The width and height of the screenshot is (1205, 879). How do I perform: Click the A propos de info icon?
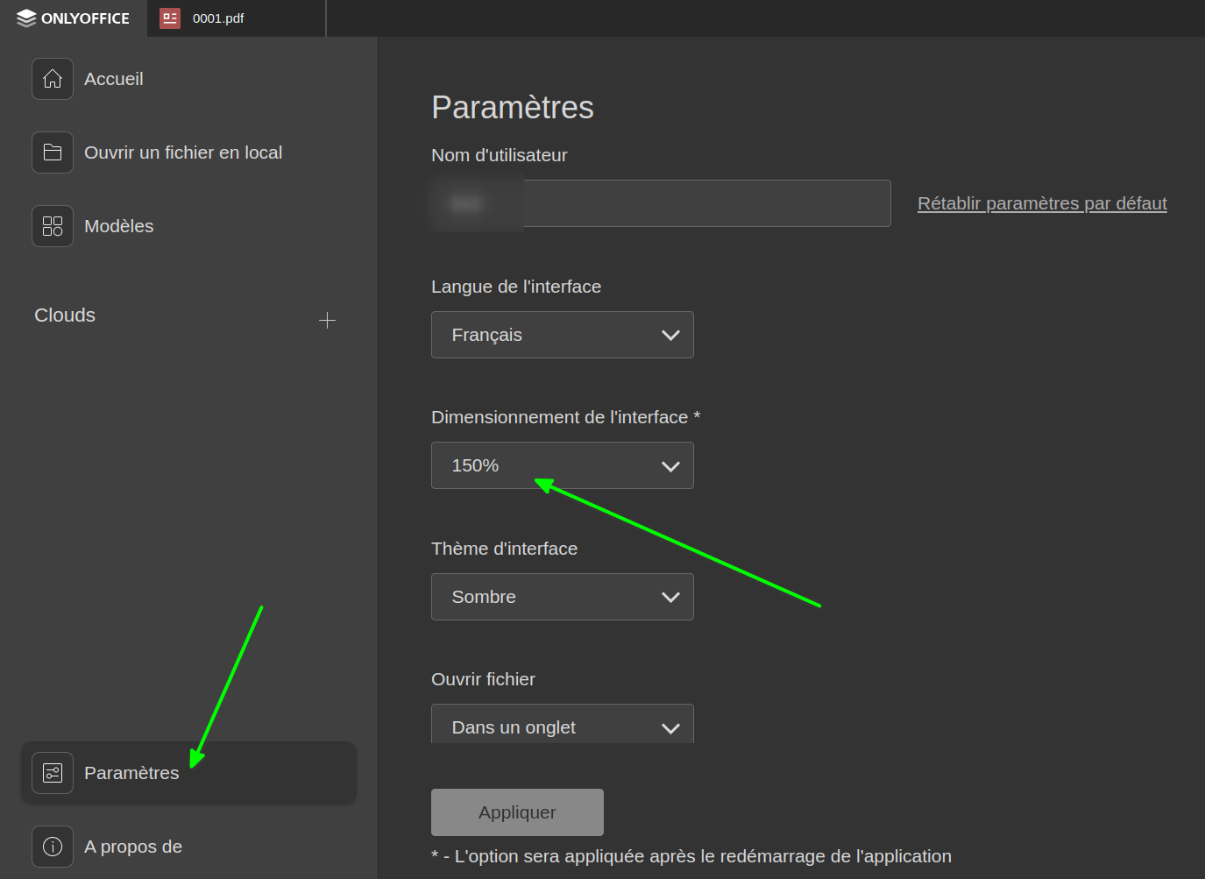53,847
